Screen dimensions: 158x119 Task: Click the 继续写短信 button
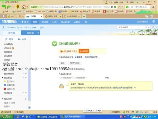75,63
